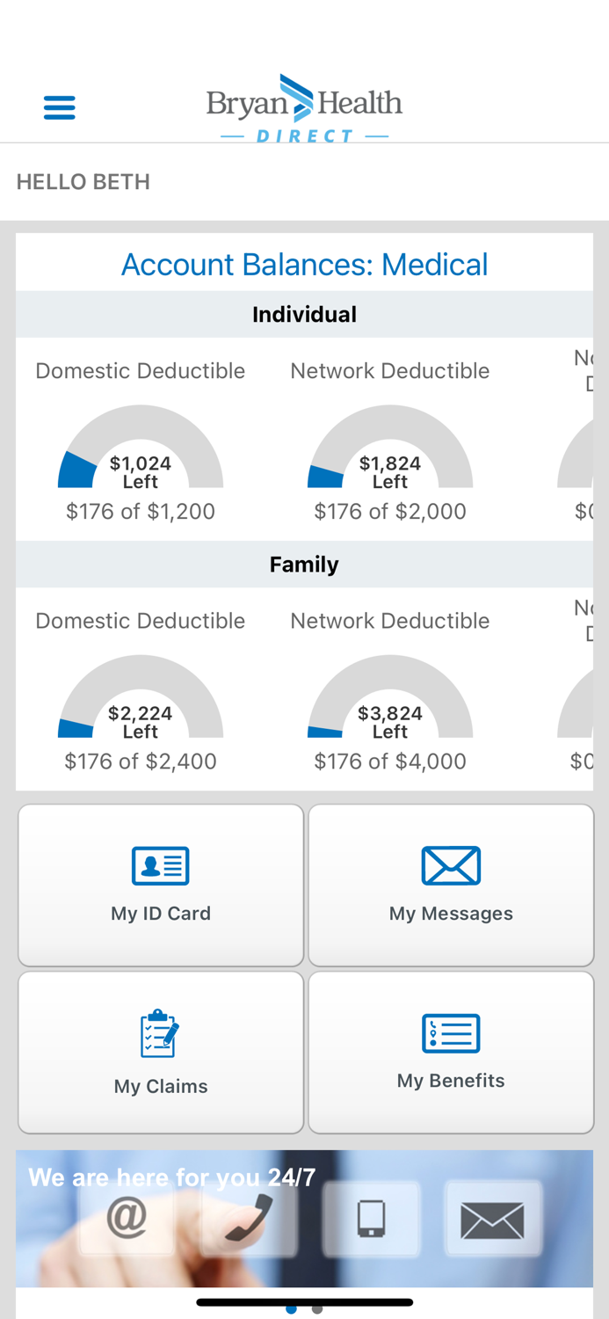Open the My Claims clipboard icon
The height and width of the screenshot is (1319, 609).
click(x=160, y=1031)
